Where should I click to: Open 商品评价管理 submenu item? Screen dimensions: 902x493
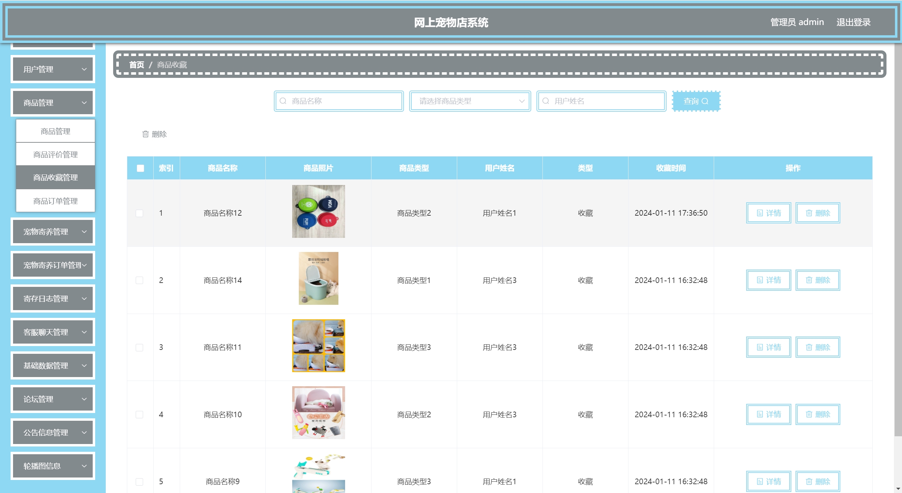tap(55, 154)
